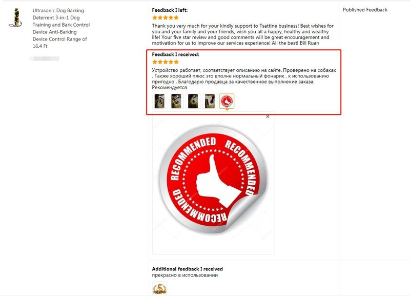
Task: Click the Published Feedback status text
Action: click(x=365, y=10)
